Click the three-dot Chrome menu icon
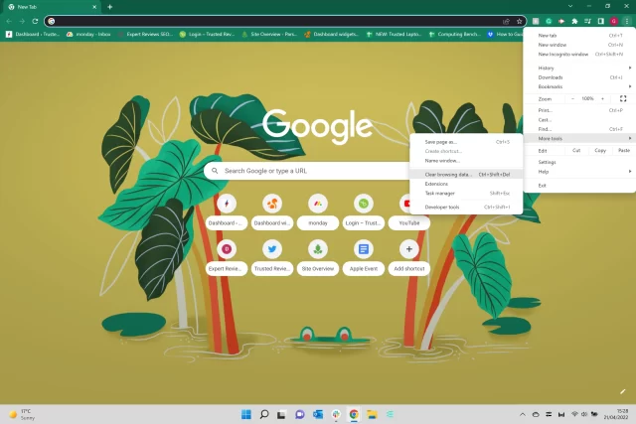The width and height of the screenshot is (636, 424). click(x=627, y=21)
